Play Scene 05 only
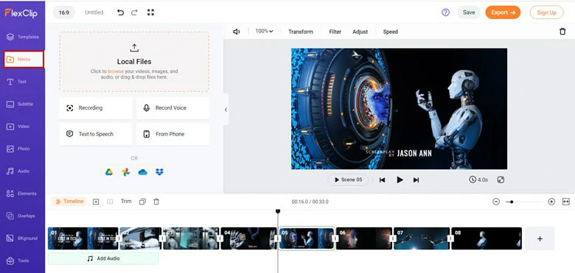Viewport: 575px width, 273px height. pos(348,180)
